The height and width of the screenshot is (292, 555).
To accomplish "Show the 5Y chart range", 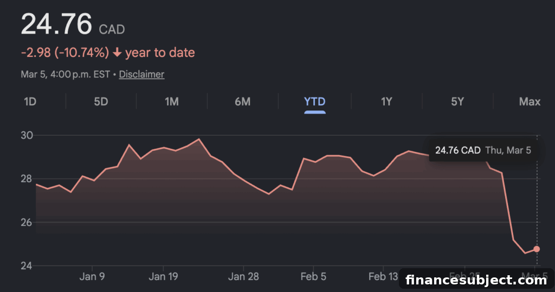I will coord(457,102).
